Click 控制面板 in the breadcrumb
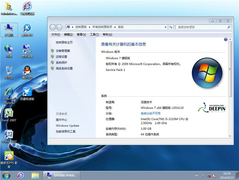The image size is (239, 180). [x=81, y=27]
